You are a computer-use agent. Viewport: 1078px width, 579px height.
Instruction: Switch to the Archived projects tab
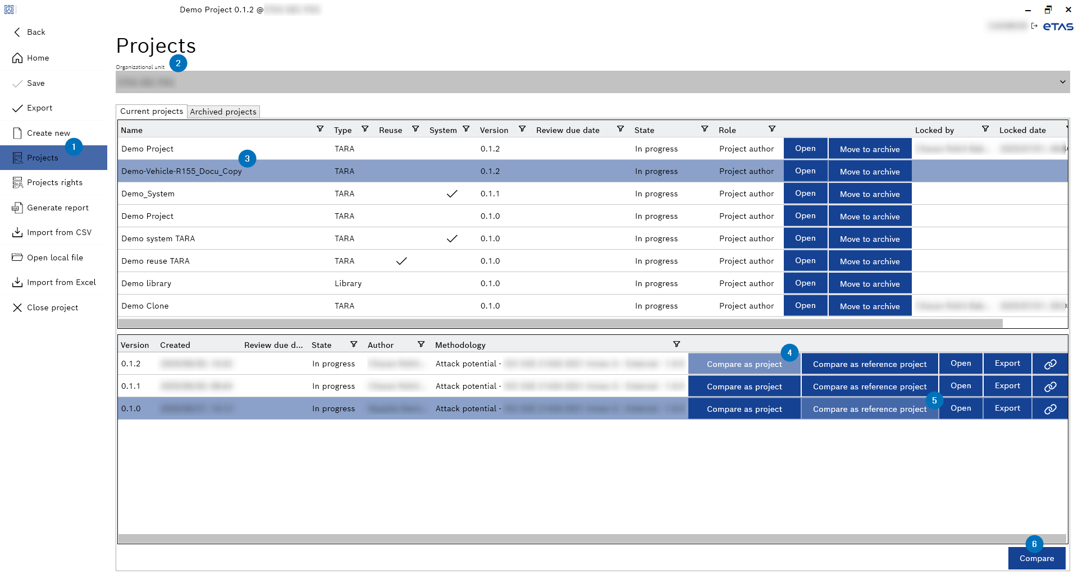(223, 112)
